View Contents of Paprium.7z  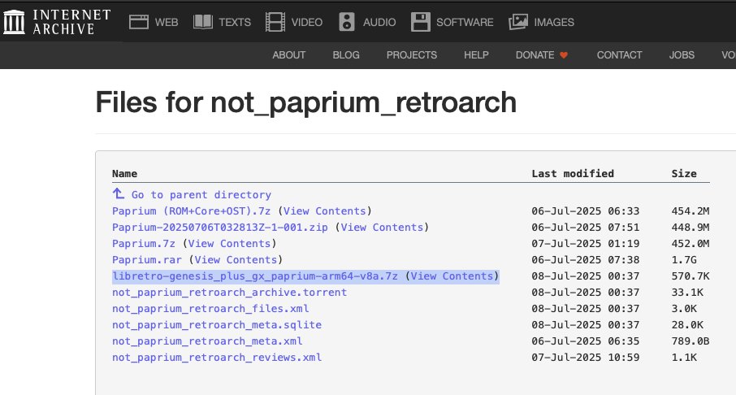[x=230, y=243]
